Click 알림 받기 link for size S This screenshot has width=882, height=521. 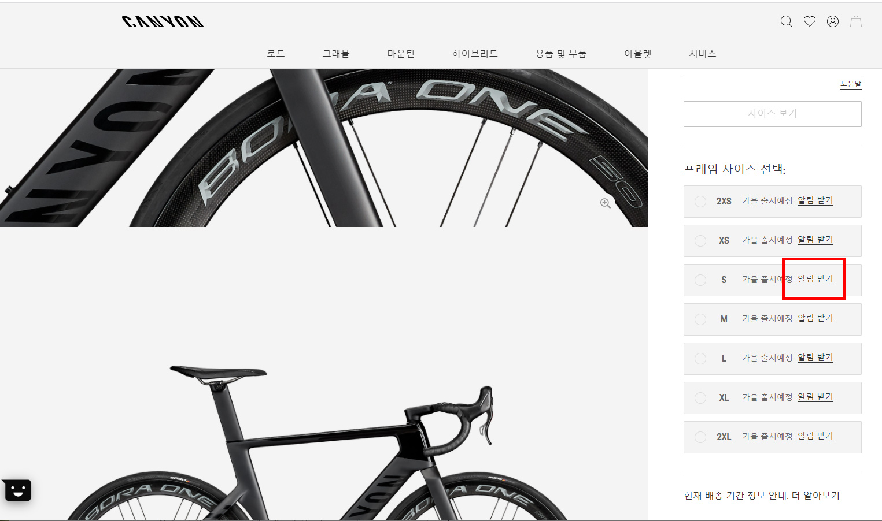tap(815, 279)
